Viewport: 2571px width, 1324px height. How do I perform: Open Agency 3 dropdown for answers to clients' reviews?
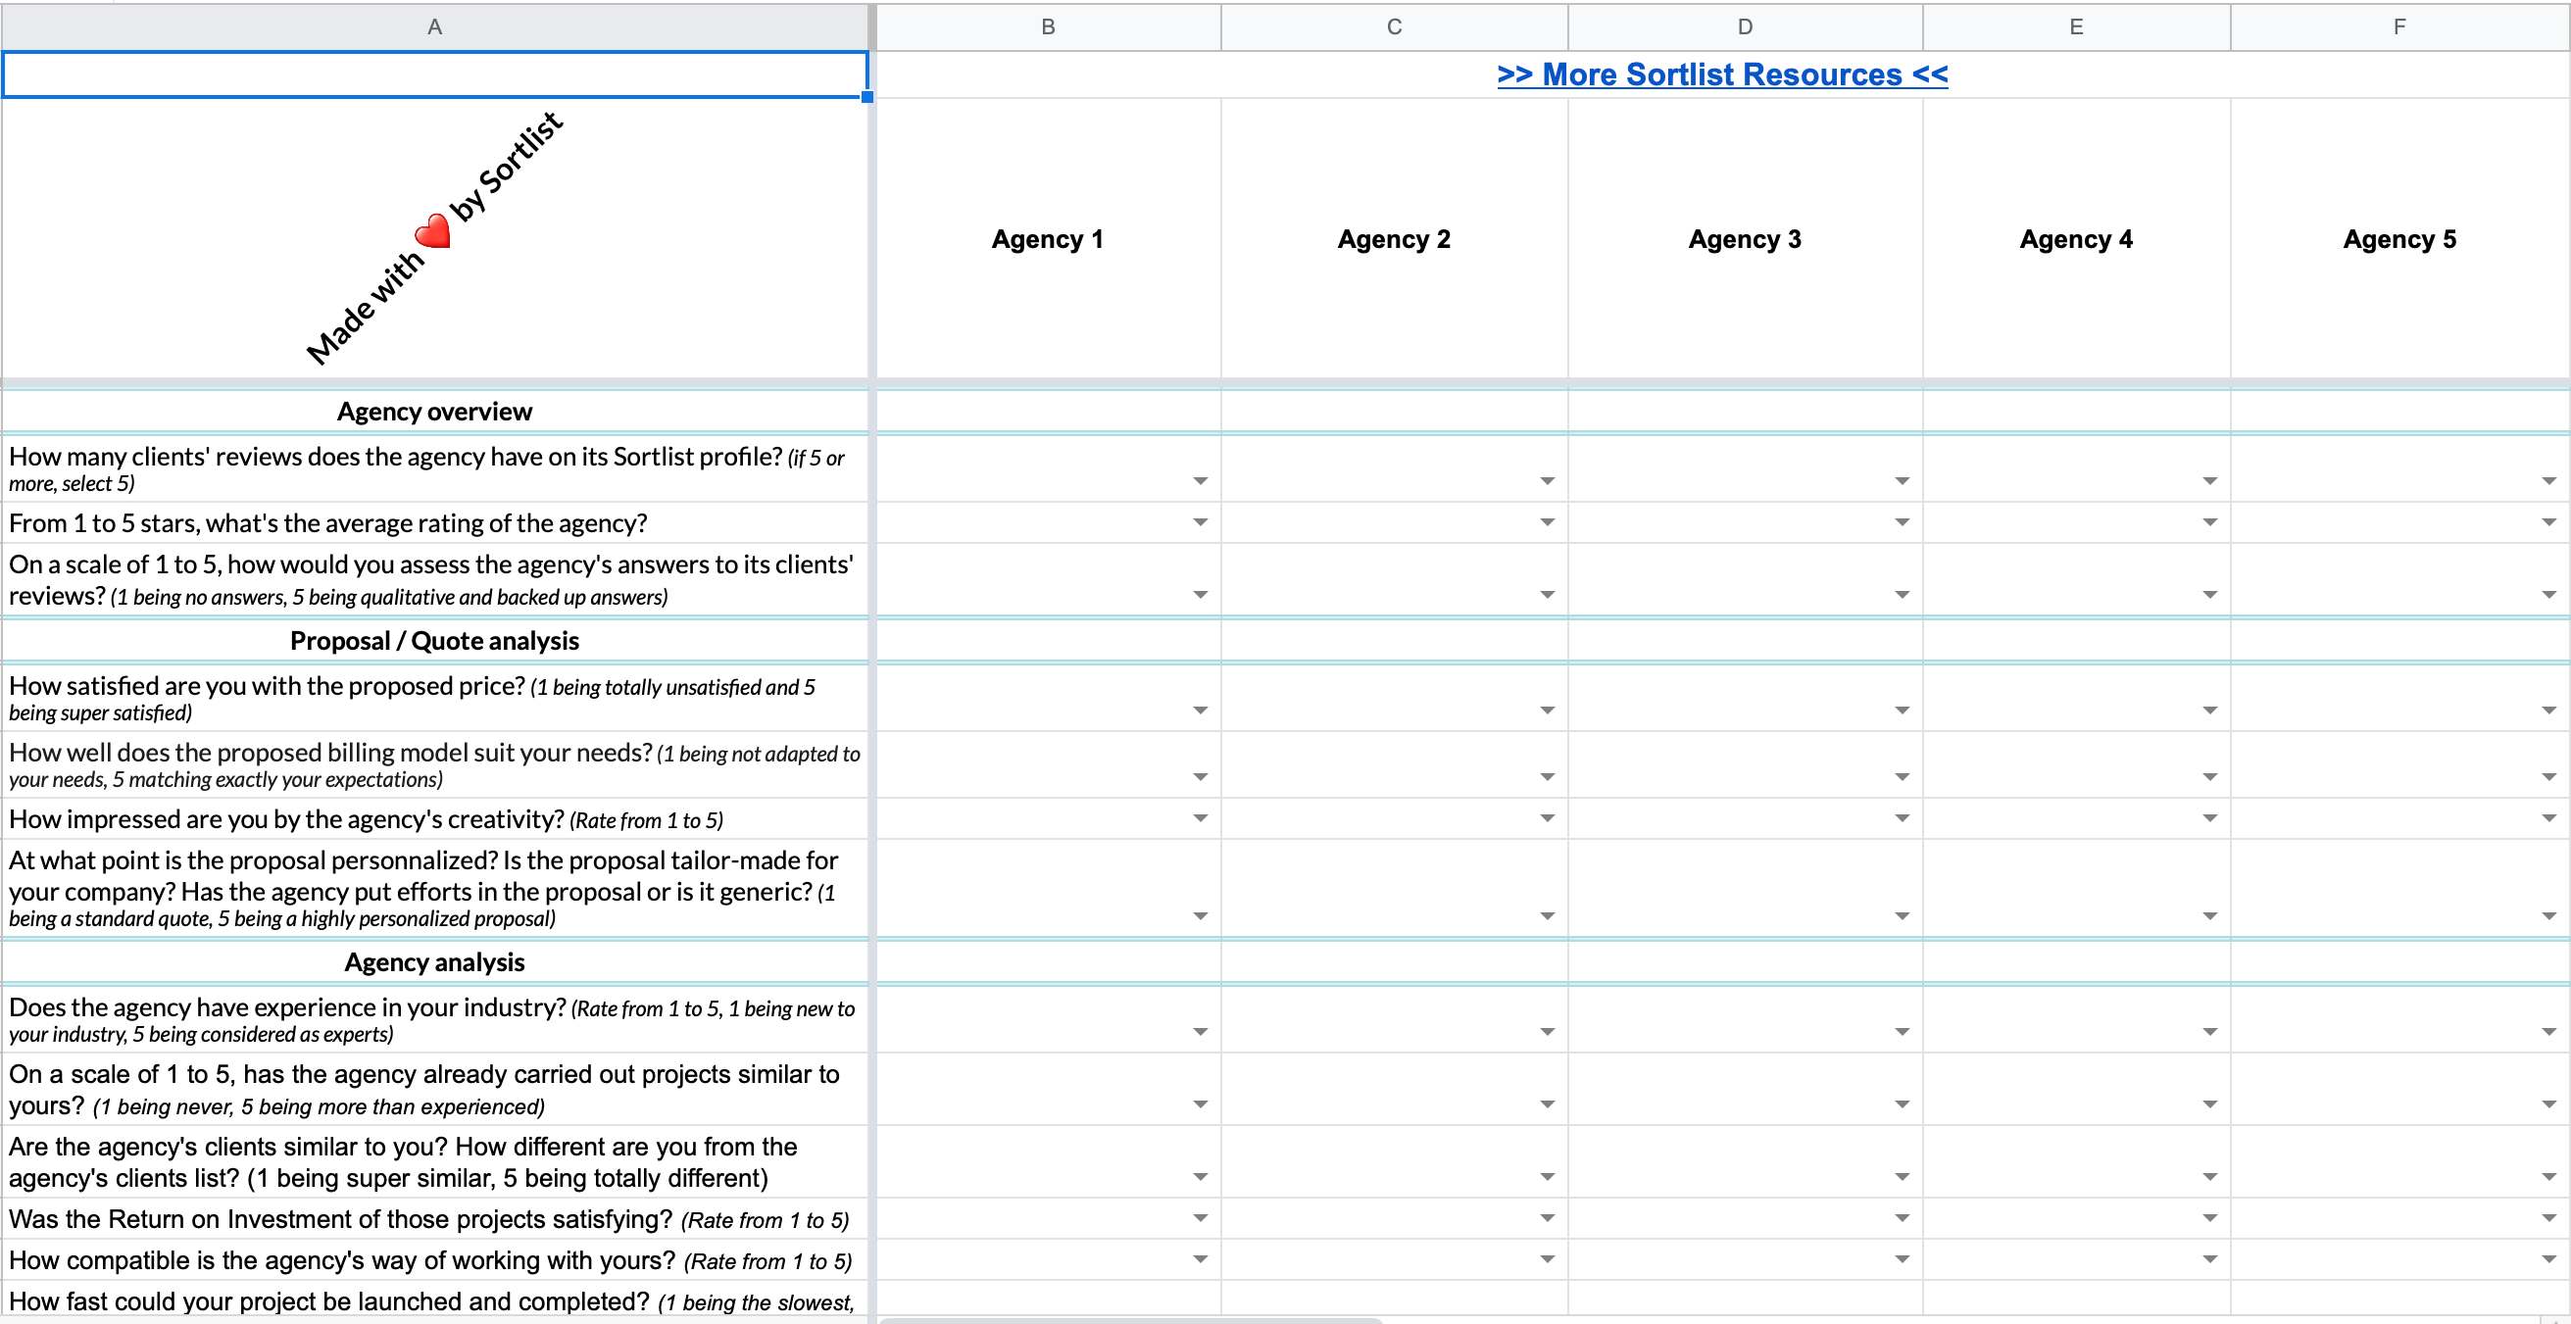(1903, 595)
